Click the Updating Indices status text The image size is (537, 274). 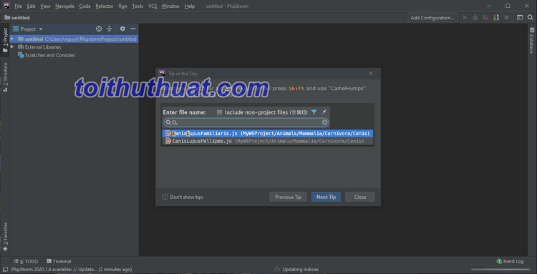(x=300, y=270)
